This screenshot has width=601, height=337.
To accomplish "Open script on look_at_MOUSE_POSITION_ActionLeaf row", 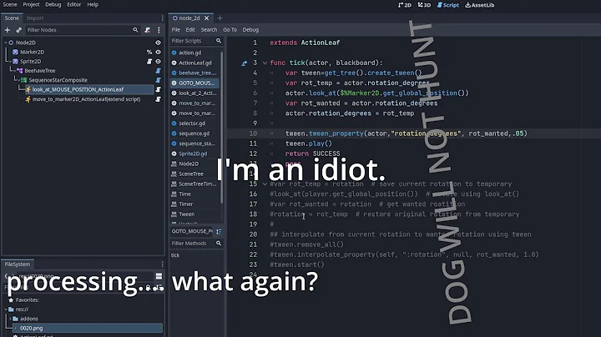I will click(158, 89).
